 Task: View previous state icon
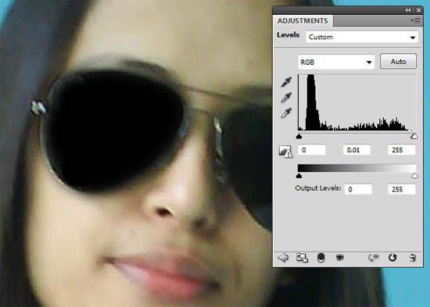coord(374,258)
